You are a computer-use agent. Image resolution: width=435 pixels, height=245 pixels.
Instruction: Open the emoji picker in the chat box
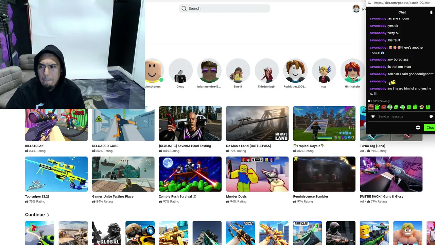tap(431, 116)
